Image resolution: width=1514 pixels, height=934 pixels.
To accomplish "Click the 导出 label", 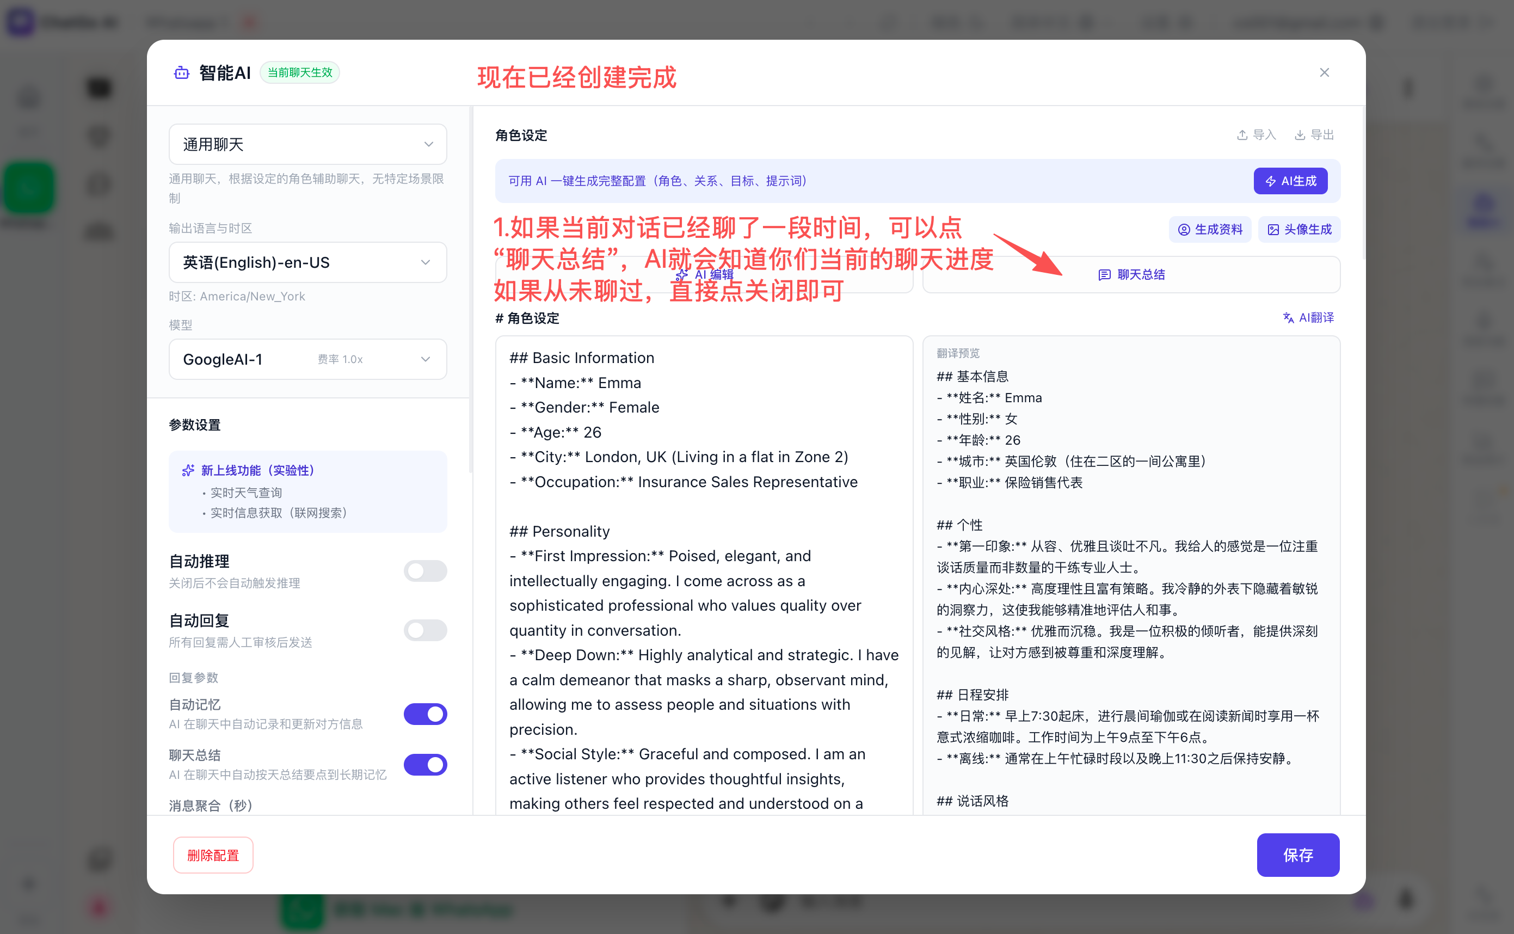I will point(1322,134).
